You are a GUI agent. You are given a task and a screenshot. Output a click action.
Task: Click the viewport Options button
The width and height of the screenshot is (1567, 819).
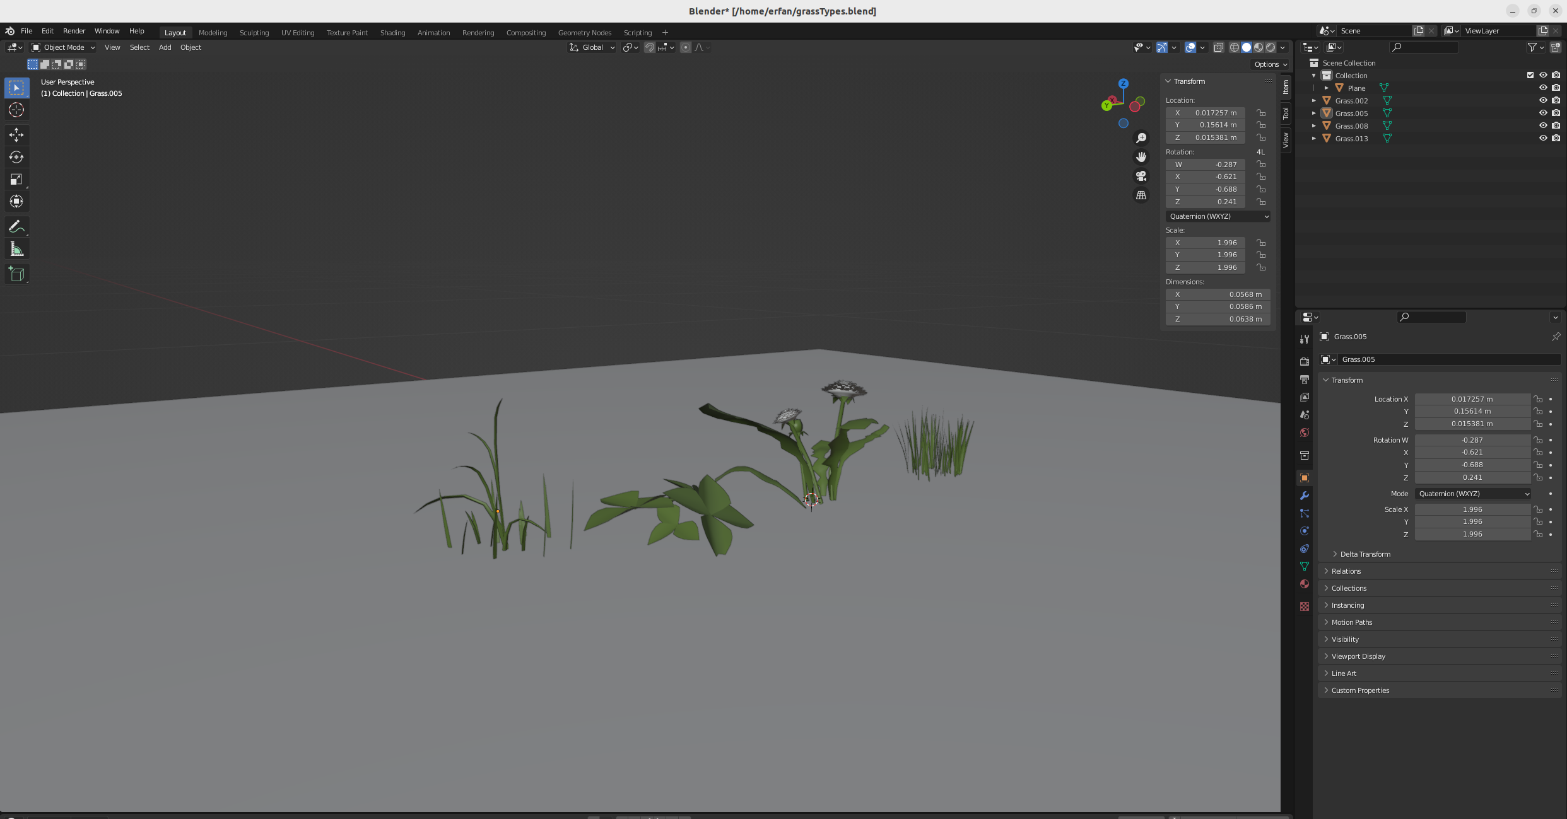click(x=1271, y=64)
